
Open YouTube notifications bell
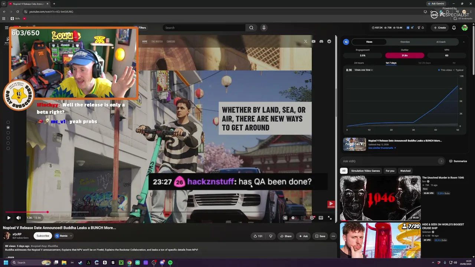[454, 28]
